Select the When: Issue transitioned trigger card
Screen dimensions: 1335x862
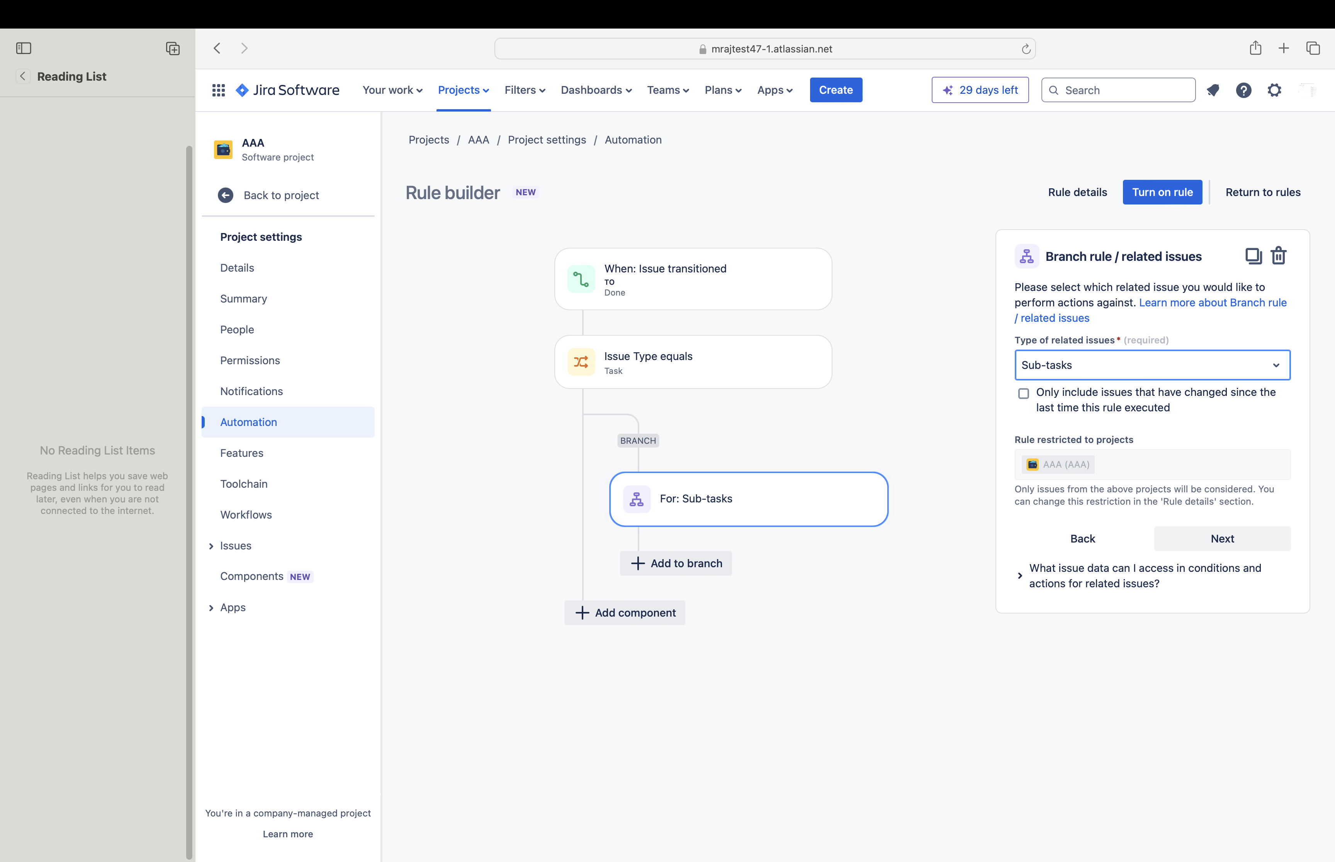(693, 279)
